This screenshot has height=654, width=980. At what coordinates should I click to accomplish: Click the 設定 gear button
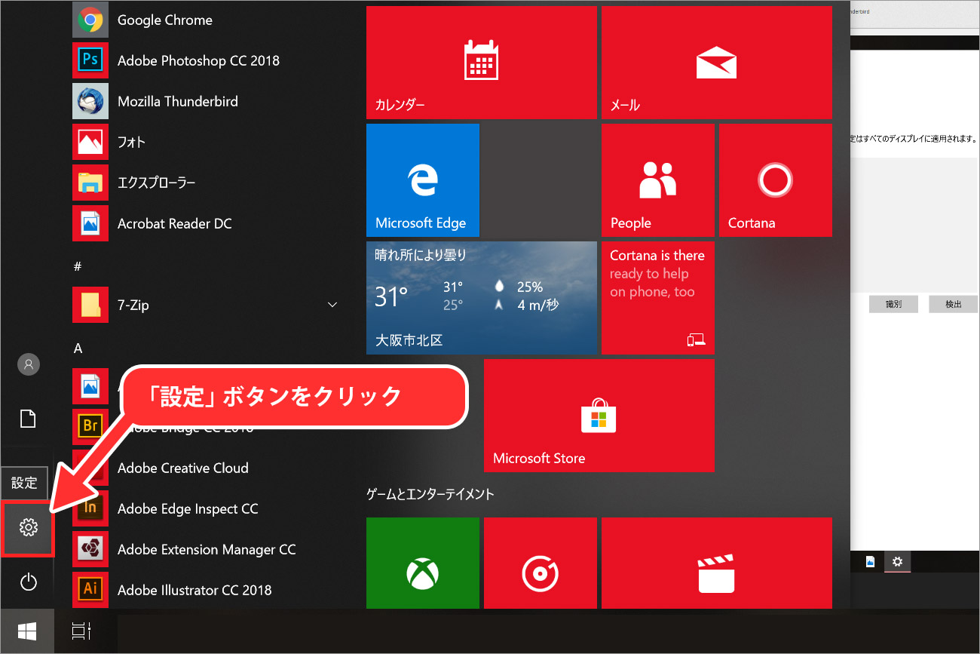click(28, 527)
